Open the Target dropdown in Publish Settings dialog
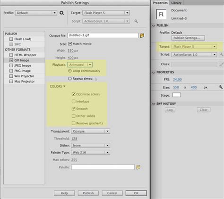 point(106,13)
